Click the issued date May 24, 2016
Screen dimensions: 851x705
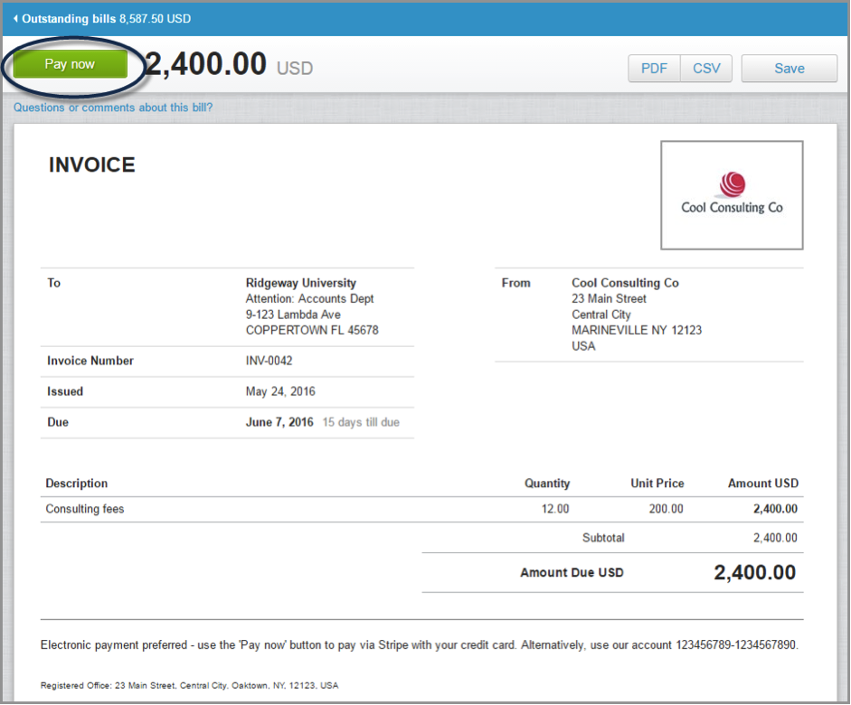(280, 391)
